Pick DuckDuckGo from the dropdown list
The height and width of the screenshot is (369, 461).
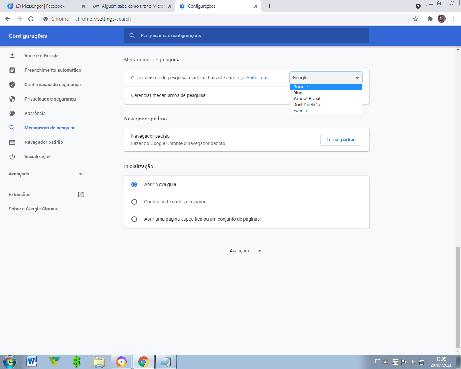[326, 105]
